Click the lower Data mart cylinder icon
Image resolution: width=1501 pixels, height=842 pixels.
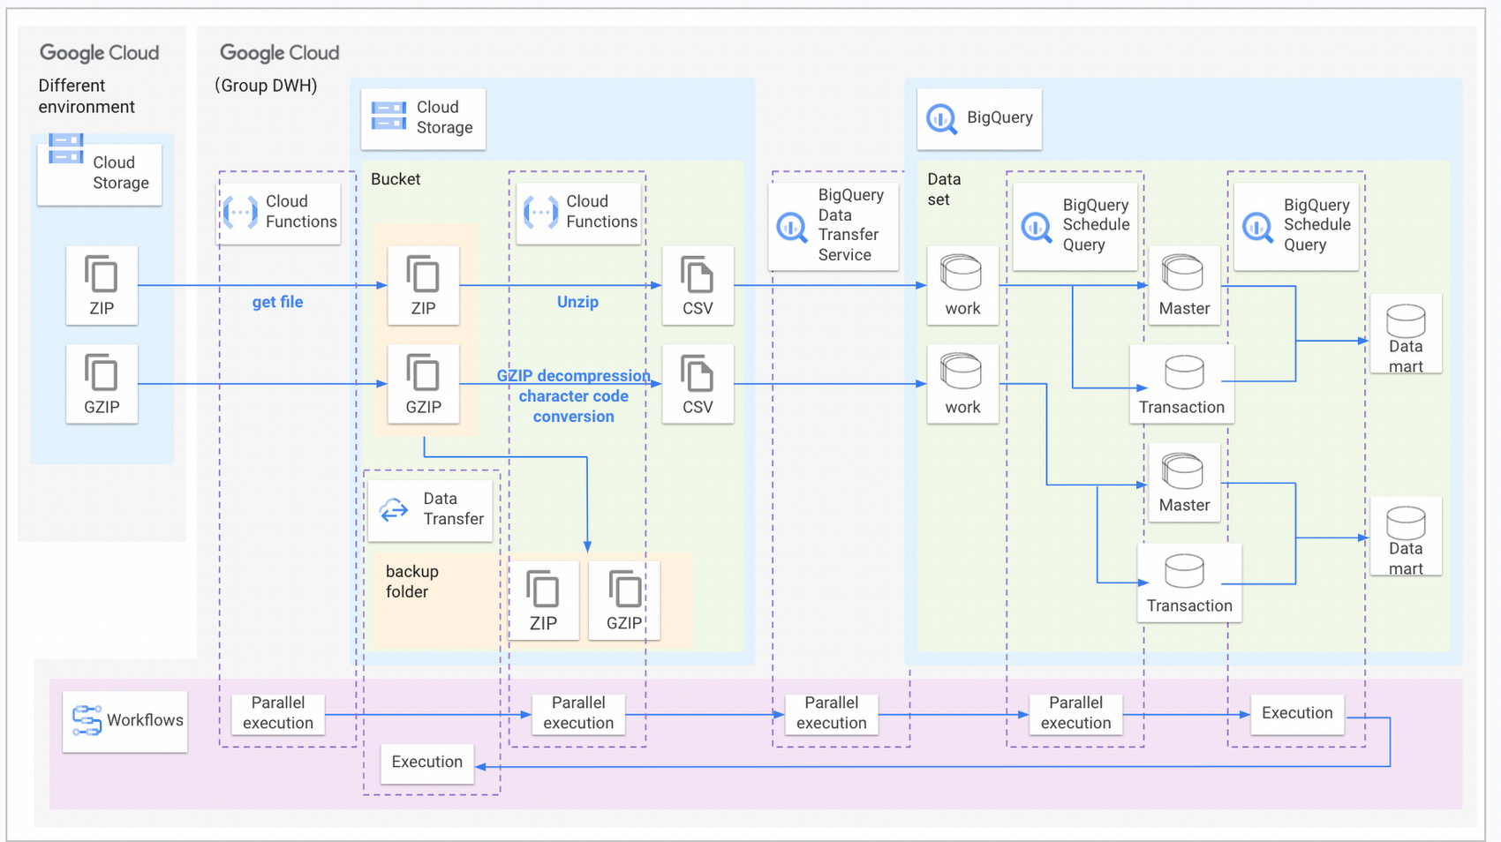point(1406,523)
